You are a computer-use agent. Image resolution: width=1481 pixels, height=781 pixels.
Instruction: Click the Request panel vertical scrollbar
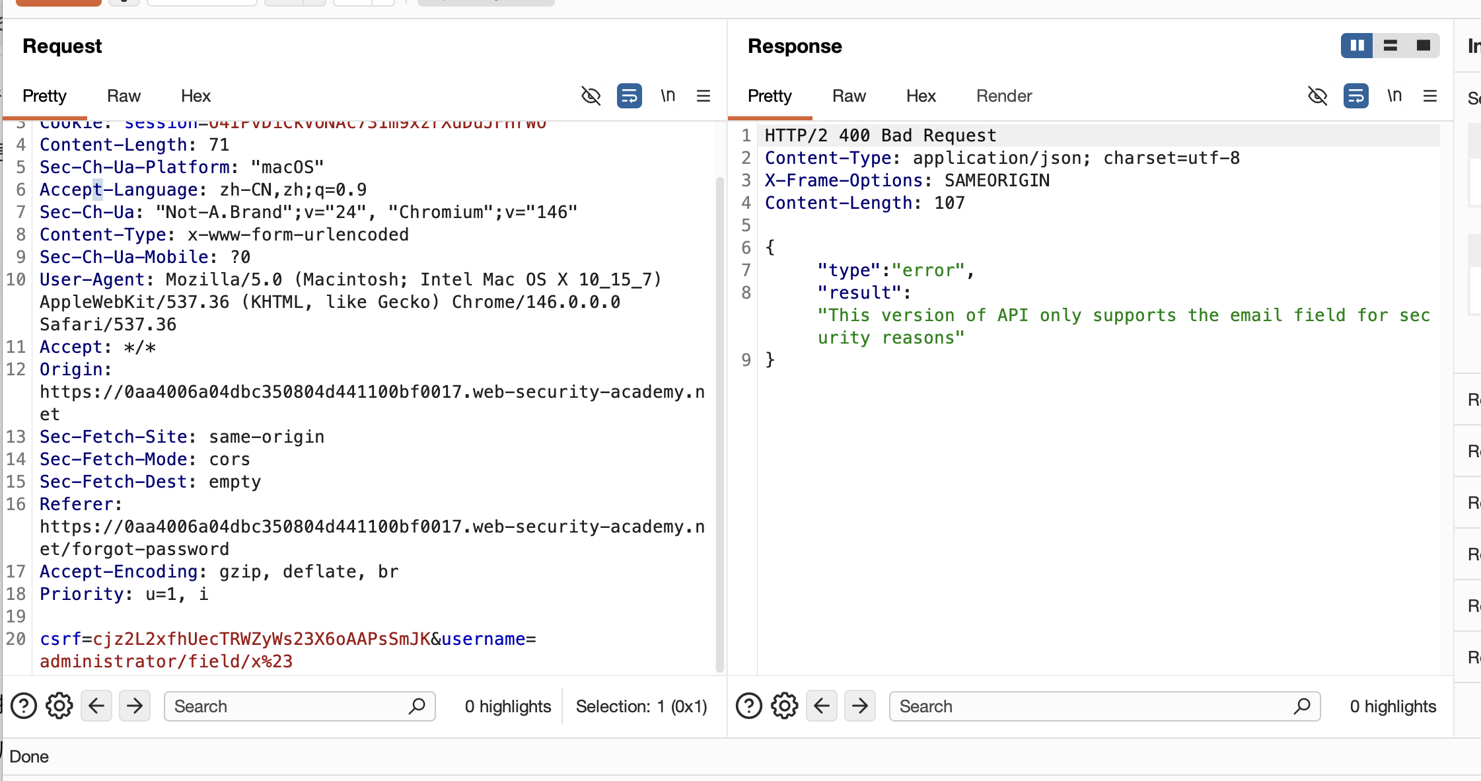719,423
